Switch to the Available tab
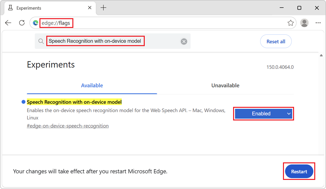Viewport: 326px width, 189px height. pyautogui.click(x=92, y=85)
